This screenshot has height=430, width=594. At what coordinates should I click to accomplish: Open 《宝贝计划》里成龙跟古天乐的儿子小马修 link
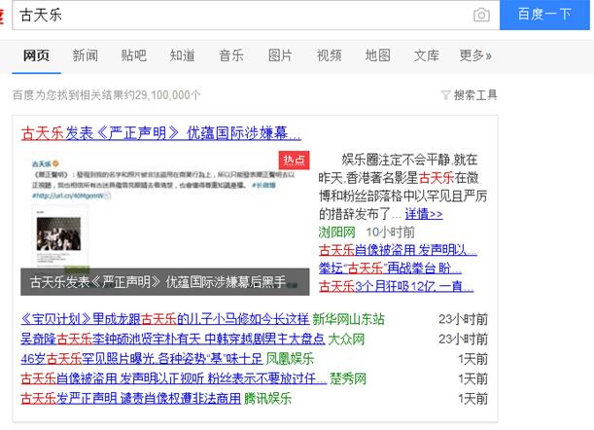click(165, 319)
